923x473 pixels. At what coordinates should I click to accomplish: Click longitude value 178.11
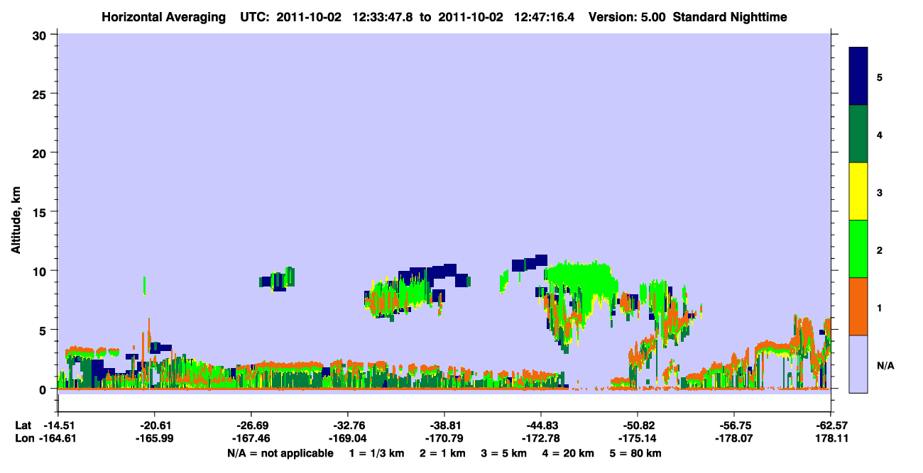tap(831, 439)
